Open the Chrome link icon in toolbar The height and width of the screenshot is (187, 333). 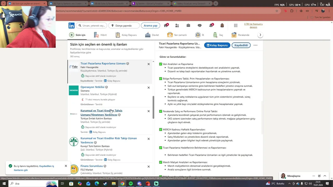307,11
